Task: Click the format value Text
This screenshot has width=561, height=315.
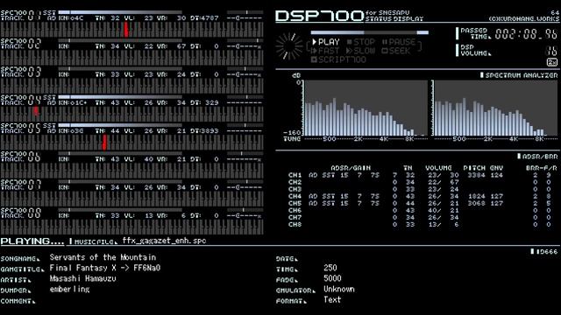Action: (332, 299)
